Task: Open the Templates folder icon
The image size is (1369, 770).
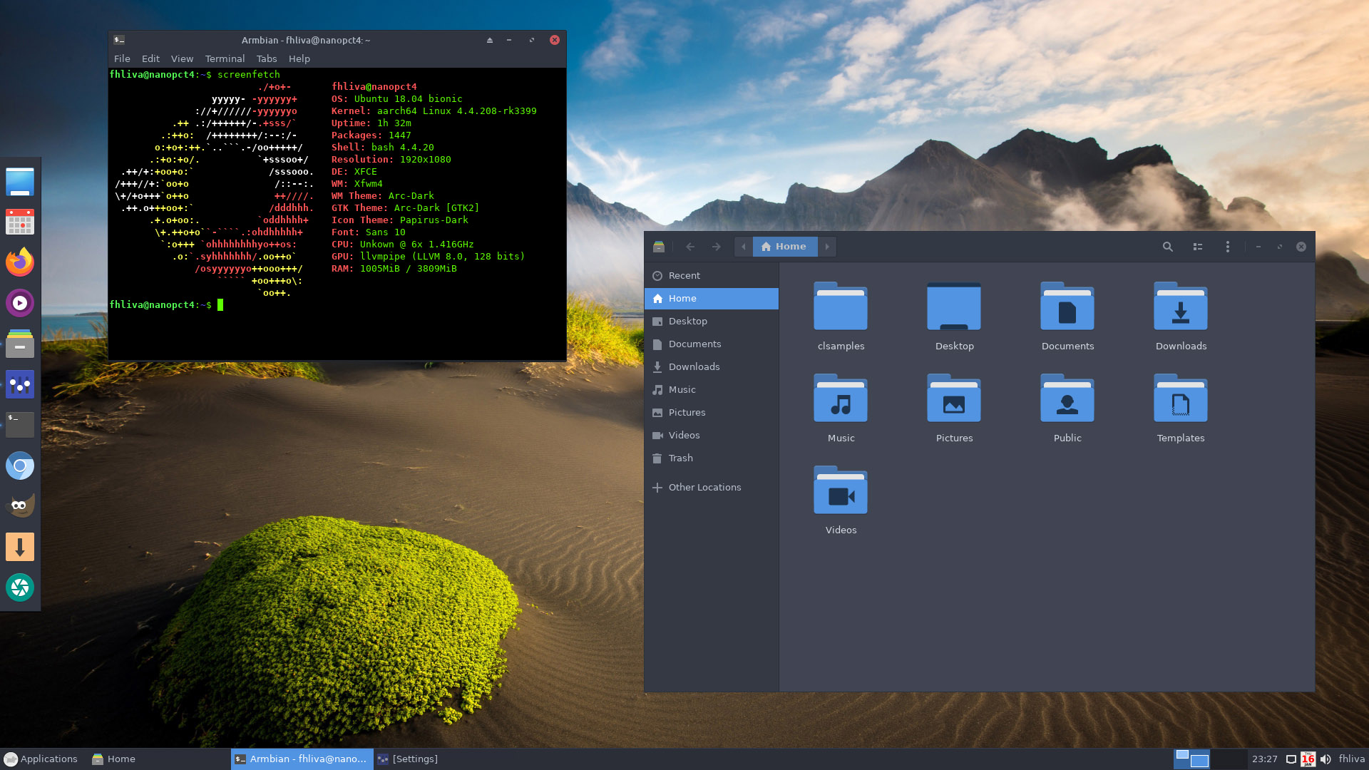Action: coord(1181,399)
